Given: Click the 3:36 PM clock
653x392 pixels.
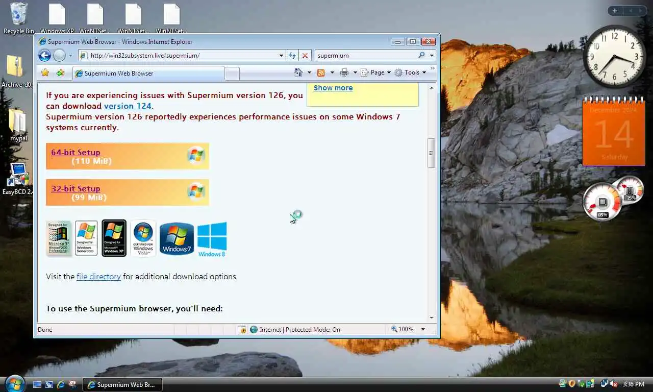Looking at the screenshot, I should [x=633, y=384].
